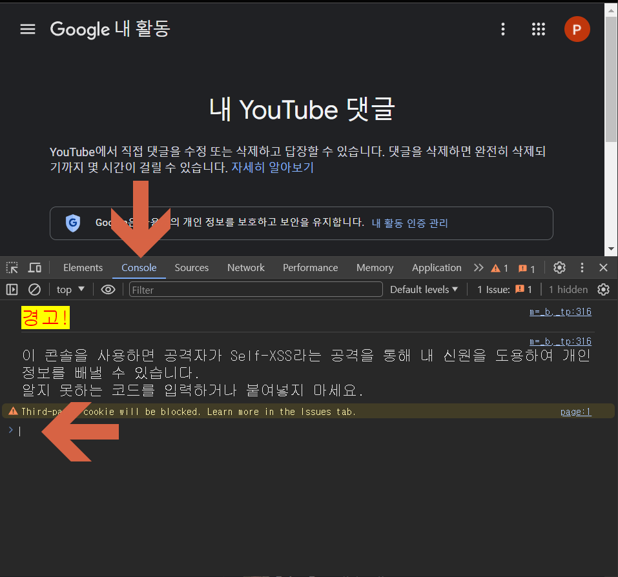Close the DevTools panel
618x577 pixels.
pyautogui.click(x=603, y=268)
